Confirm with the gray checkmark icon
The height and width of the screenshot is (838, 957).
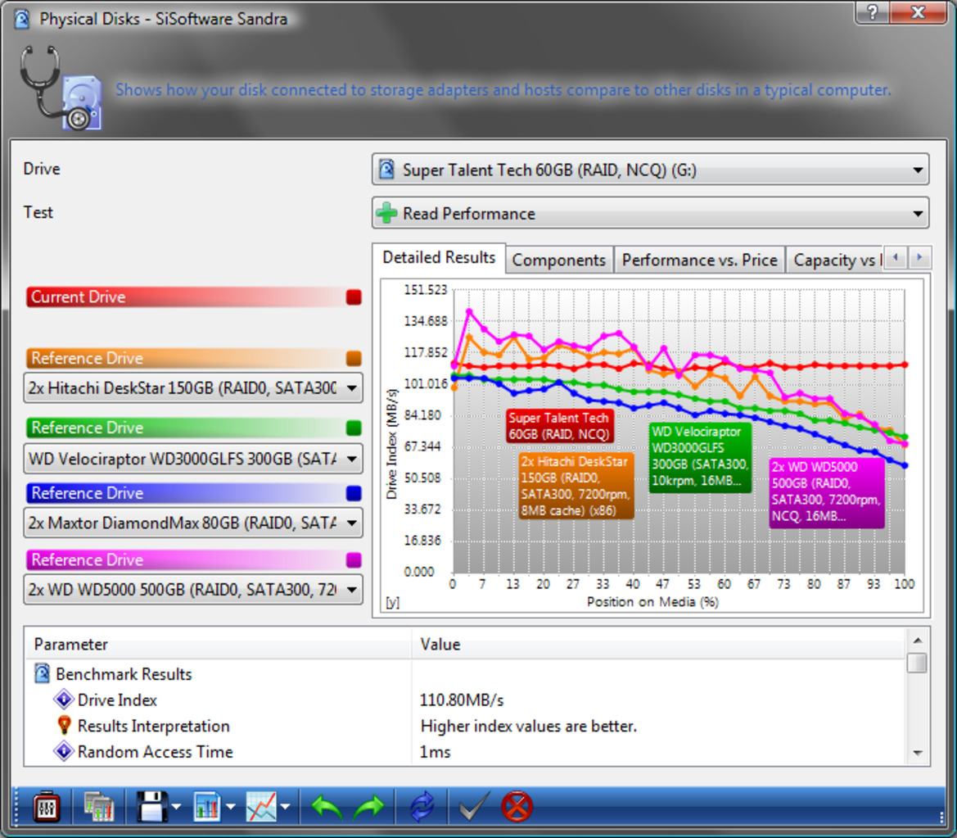click(474, 808)
